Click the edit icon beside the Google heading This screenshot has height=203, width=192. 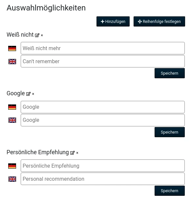tap(28, 94)
